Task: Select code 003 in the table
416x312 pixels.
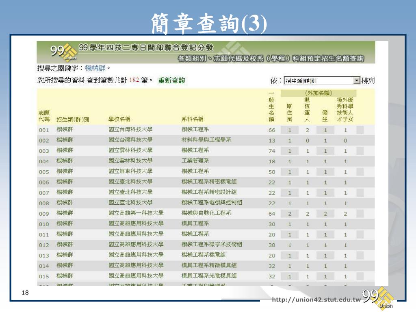Action: [x=44, y=151]
